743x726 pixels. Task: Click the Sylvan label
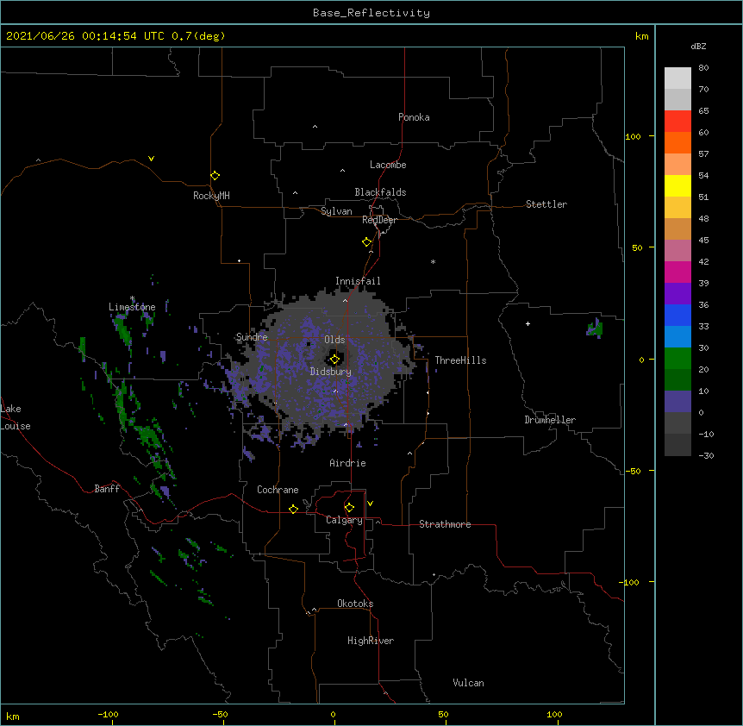coord(336,211)
